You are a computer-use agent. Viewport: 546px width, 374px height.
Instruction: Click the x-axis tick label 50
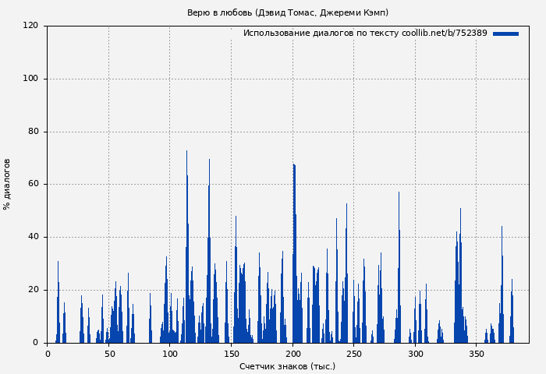point(108,354)
